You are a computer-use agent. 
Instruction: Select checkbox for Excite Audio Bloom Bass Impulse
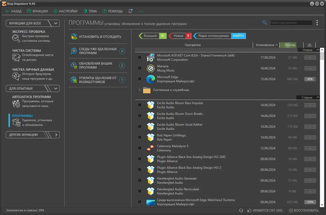[x=140, y=105]
